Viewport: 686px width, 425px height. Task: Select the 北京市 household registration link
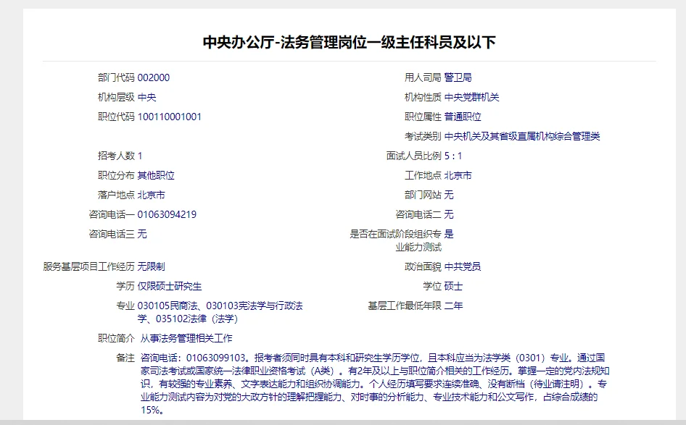(150, 194)
